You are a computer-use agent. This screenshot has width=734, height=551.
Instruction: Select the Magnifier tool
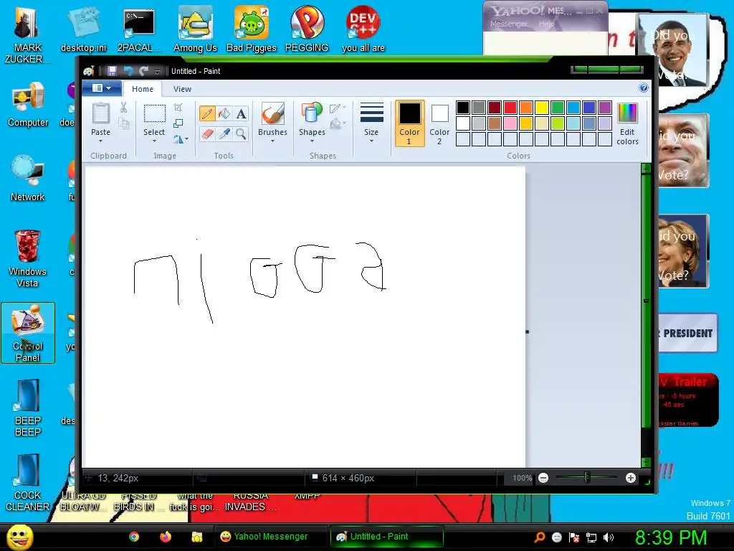(241, 134)
